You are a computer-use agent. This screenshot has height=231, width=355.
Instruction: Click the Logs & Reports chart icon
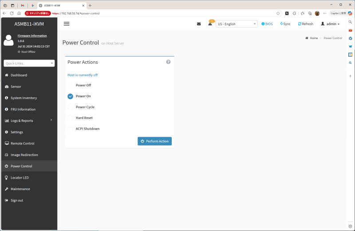pos(7,120)
